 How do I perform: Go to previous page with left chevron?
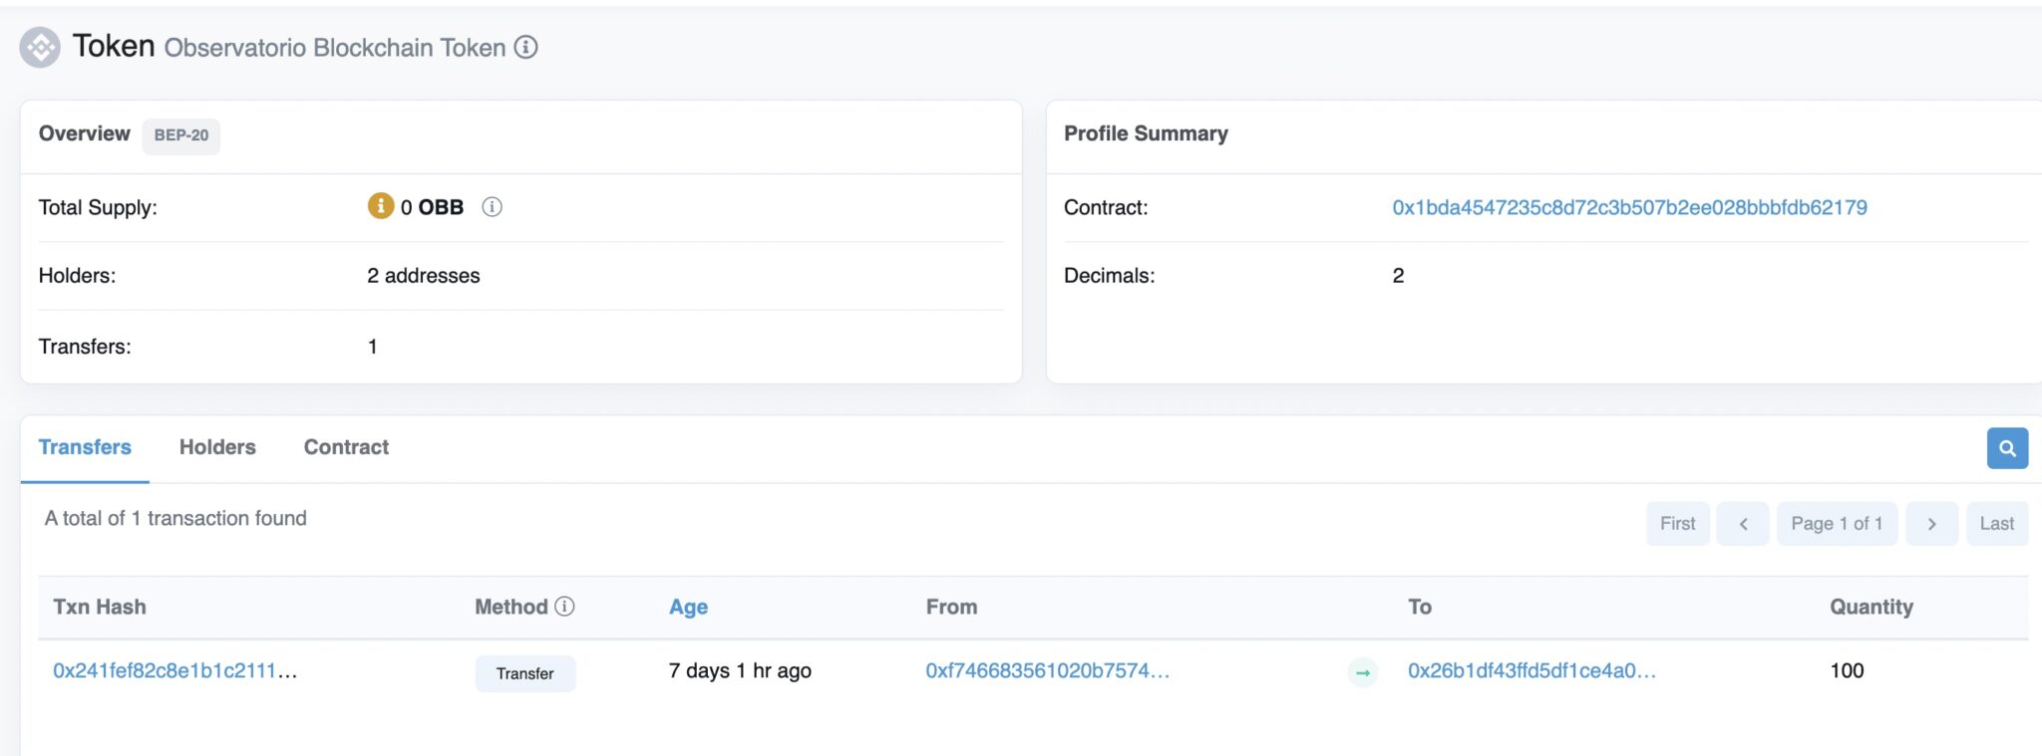[x=1743, y=524]
